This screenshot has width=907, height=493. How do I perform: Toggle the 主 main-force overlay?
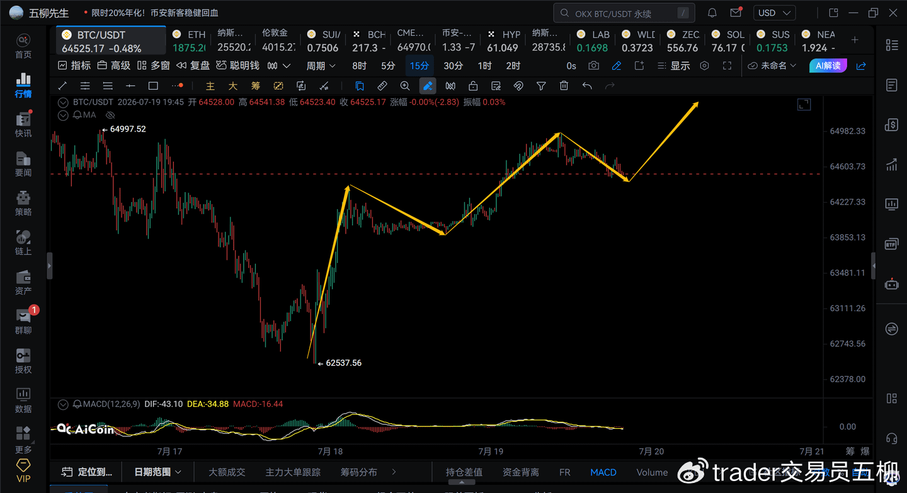pos(210,86)
